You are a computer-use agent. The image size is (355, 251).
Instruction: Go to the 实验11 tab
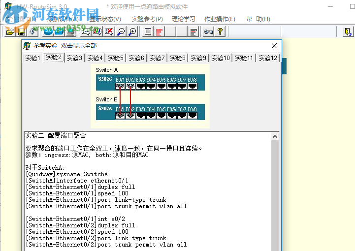tap(244, 58)
